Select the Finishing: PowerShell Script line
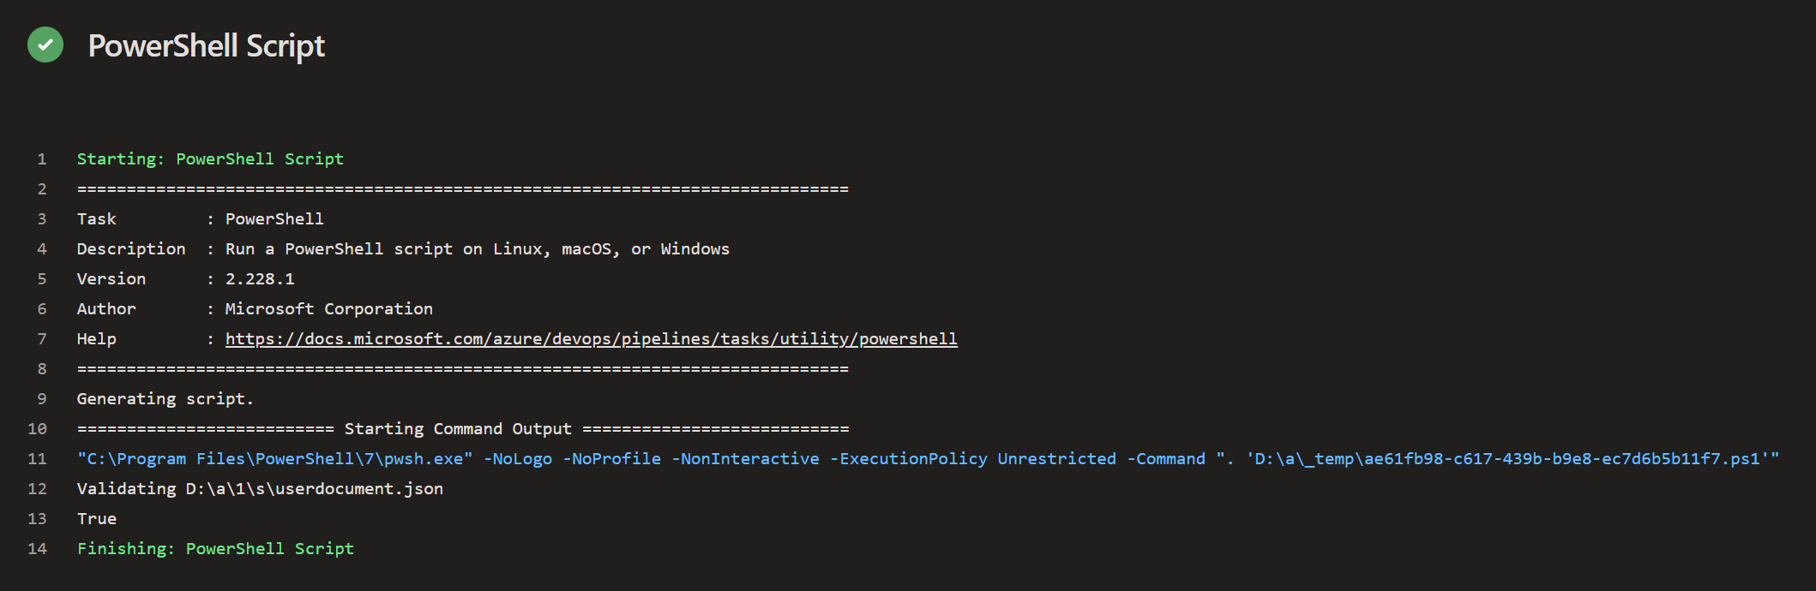Image resolution: width=1816 pixels, height=591 pixels. [x=215, y=549]
